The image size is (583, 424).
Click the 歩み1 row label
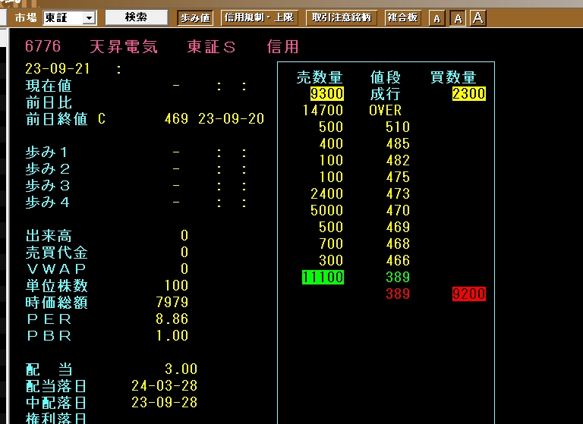[x=46, y=152]
